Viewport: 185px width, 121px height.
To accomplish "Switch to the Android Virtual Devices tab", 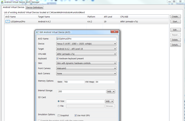I will point(14,7).
